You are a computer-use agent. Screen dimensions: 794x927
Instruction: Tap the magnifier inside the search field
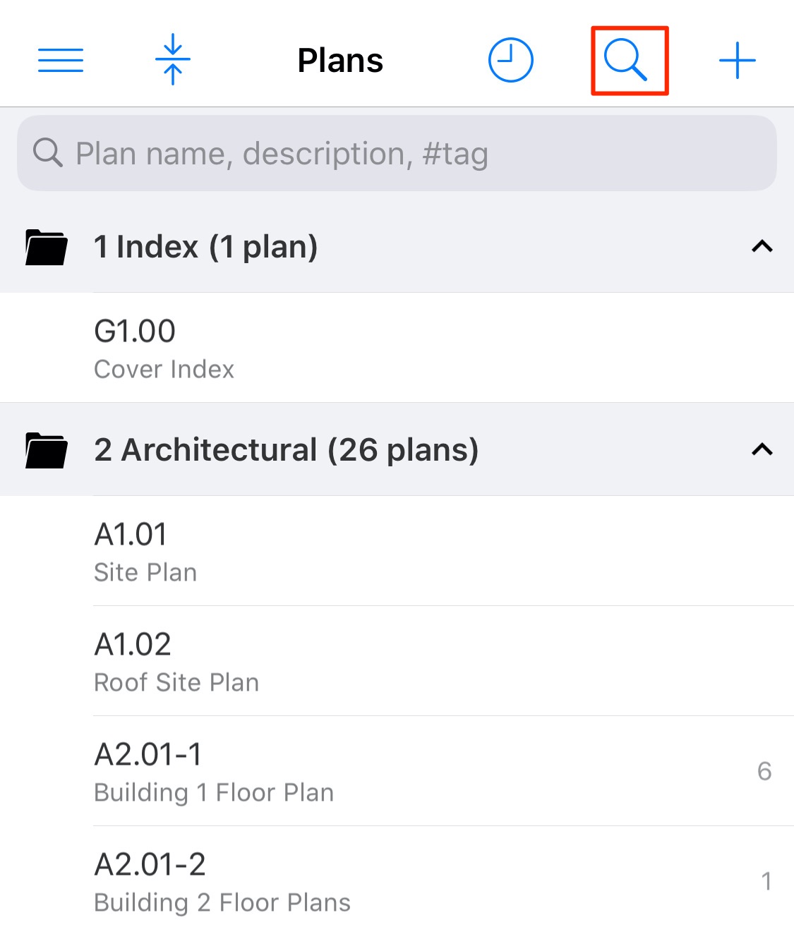48,153
